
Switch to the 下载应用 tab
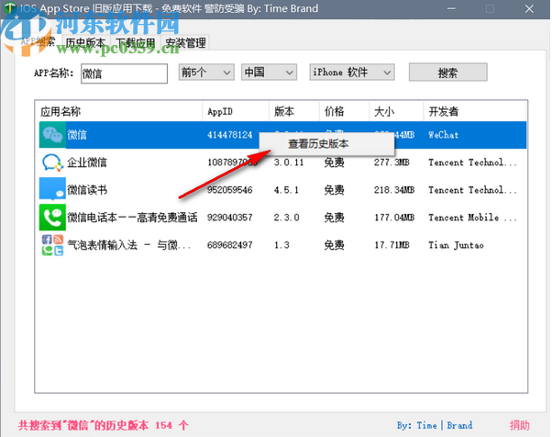point(136,43)
